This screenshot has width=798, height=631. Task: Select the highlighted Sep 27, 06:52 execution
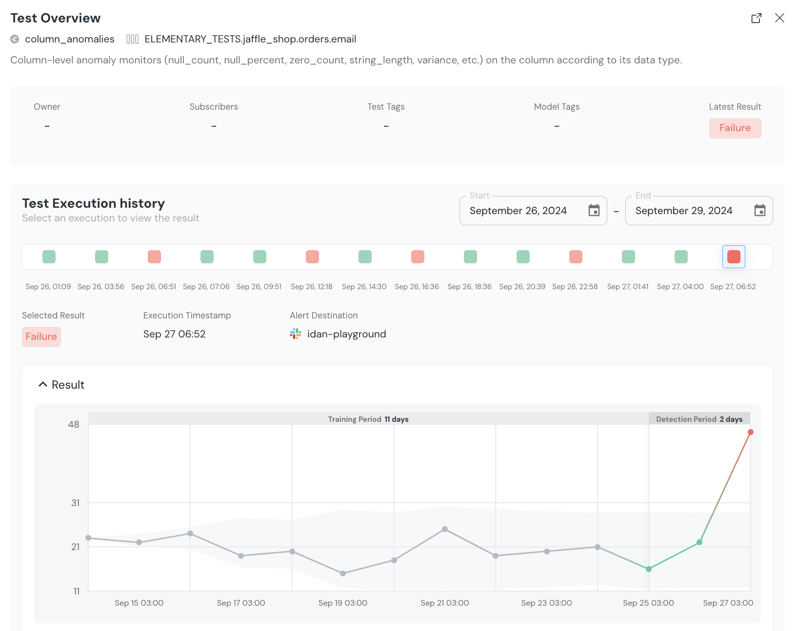(x=734, y=256)
